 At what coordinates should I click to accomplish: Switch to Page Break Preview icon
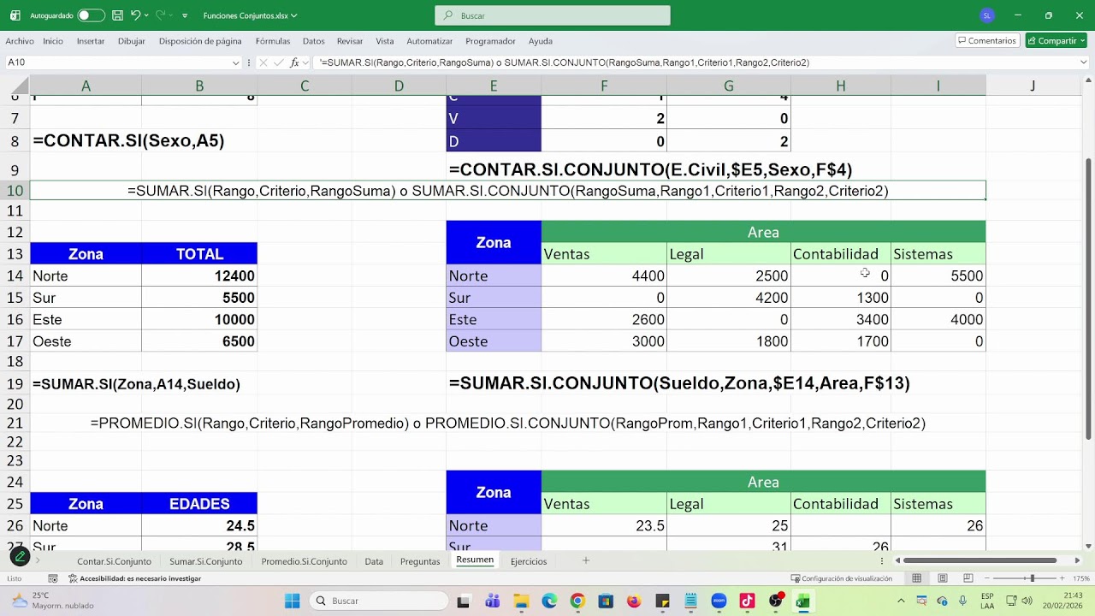(x=968, y=578)
